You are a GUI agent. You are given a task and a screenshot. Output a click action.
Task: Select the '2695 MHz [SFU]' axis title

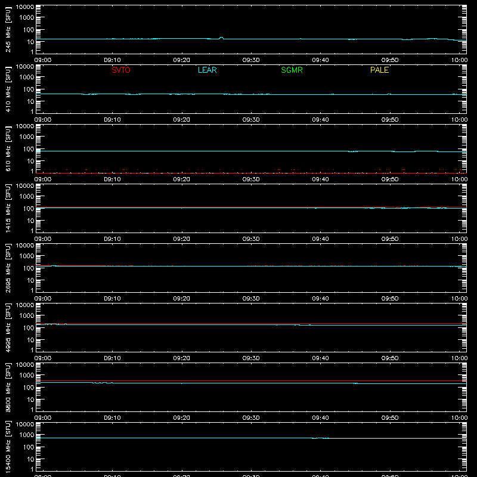click(8, 268)
